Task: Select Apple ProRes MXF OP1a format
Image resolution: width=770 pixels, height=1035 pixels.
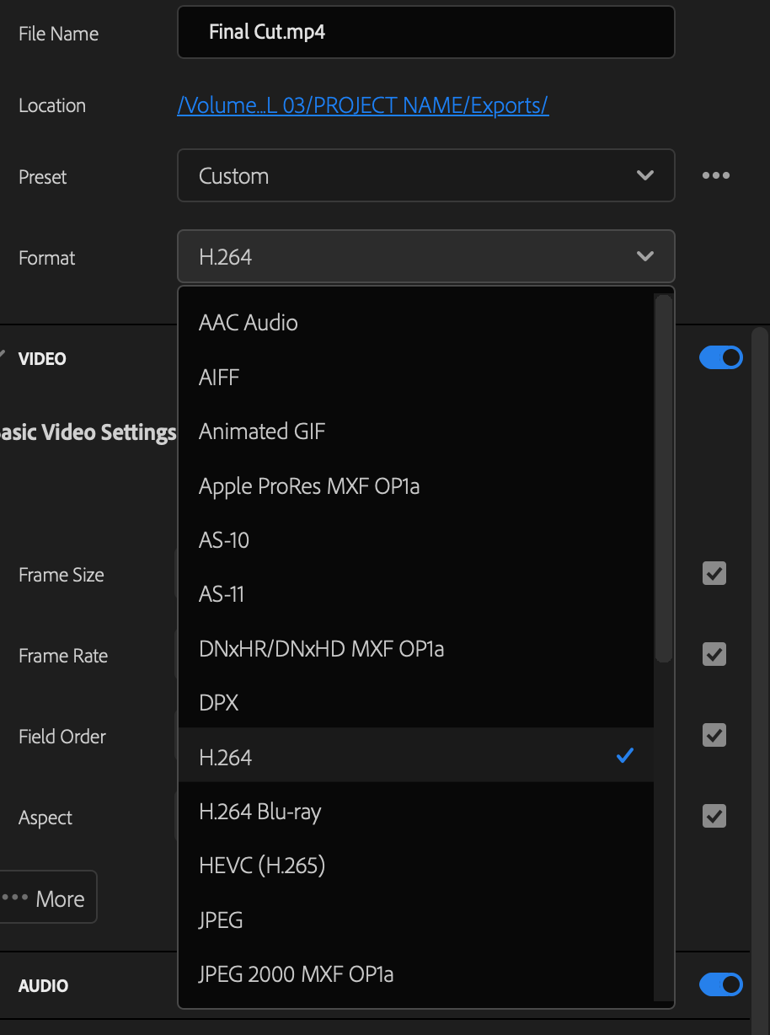Action: (309, 486)
